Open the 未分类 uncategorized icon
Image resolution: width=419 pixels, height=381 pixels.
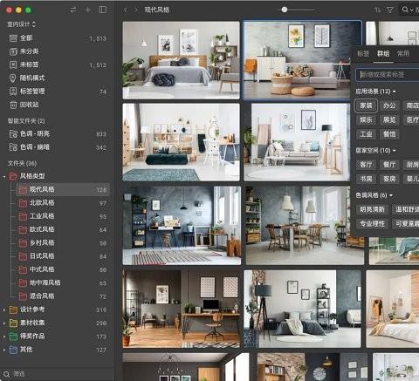pos(13,51)
